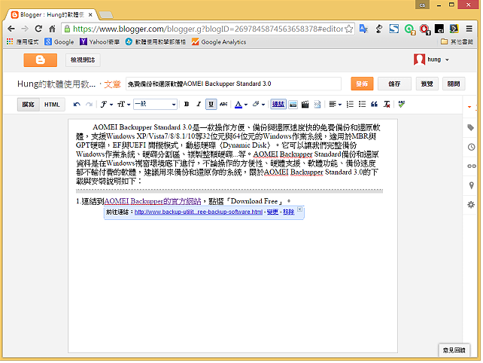The width and height of the screenshot is (483, 363).
Task: Click the Google Translate extension icon
Action: [x=363, y=29]
